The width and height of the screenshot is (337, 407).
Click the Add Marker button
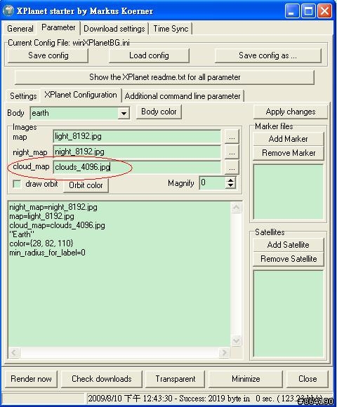tap(288, 139)
